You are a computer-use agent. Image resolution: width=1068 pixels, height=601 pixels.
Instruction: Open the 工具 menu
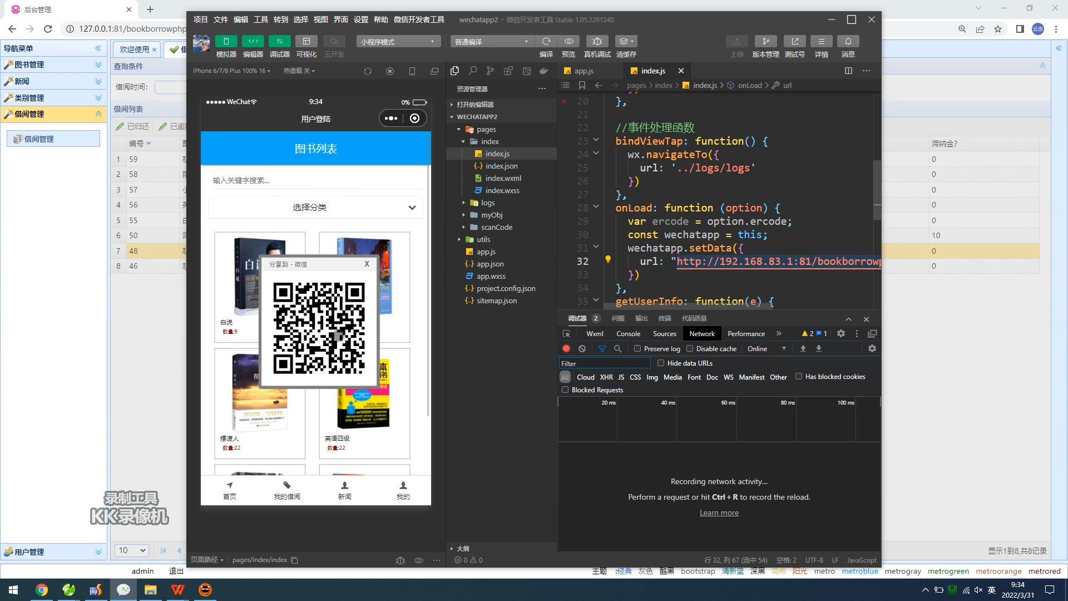[261, 19]
